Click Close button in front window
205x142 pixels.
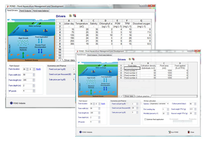191,132
